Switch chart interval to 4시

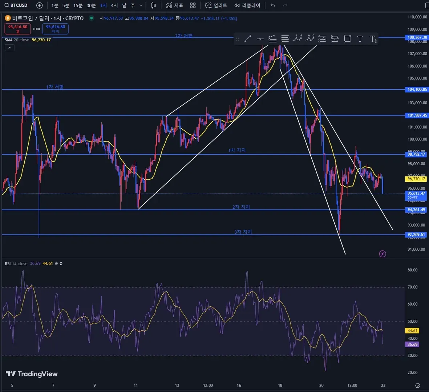114,5
